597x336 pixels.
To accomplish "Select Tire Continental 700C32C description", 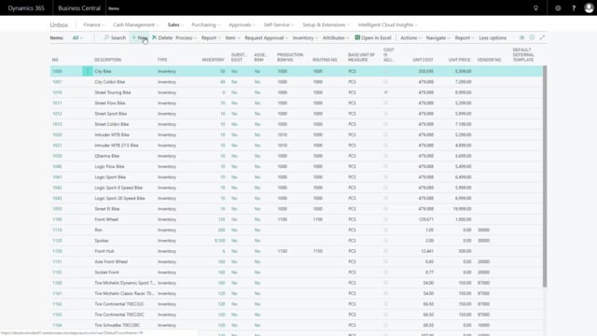I will [119, 304].
